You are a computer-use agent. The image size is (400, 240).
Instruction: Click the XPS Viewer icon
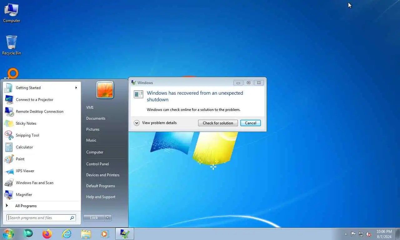pyautogui.click(x=9, y=171)
